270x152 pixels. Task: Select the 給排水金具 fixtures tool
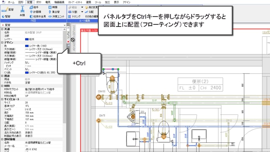click(38, 16)
